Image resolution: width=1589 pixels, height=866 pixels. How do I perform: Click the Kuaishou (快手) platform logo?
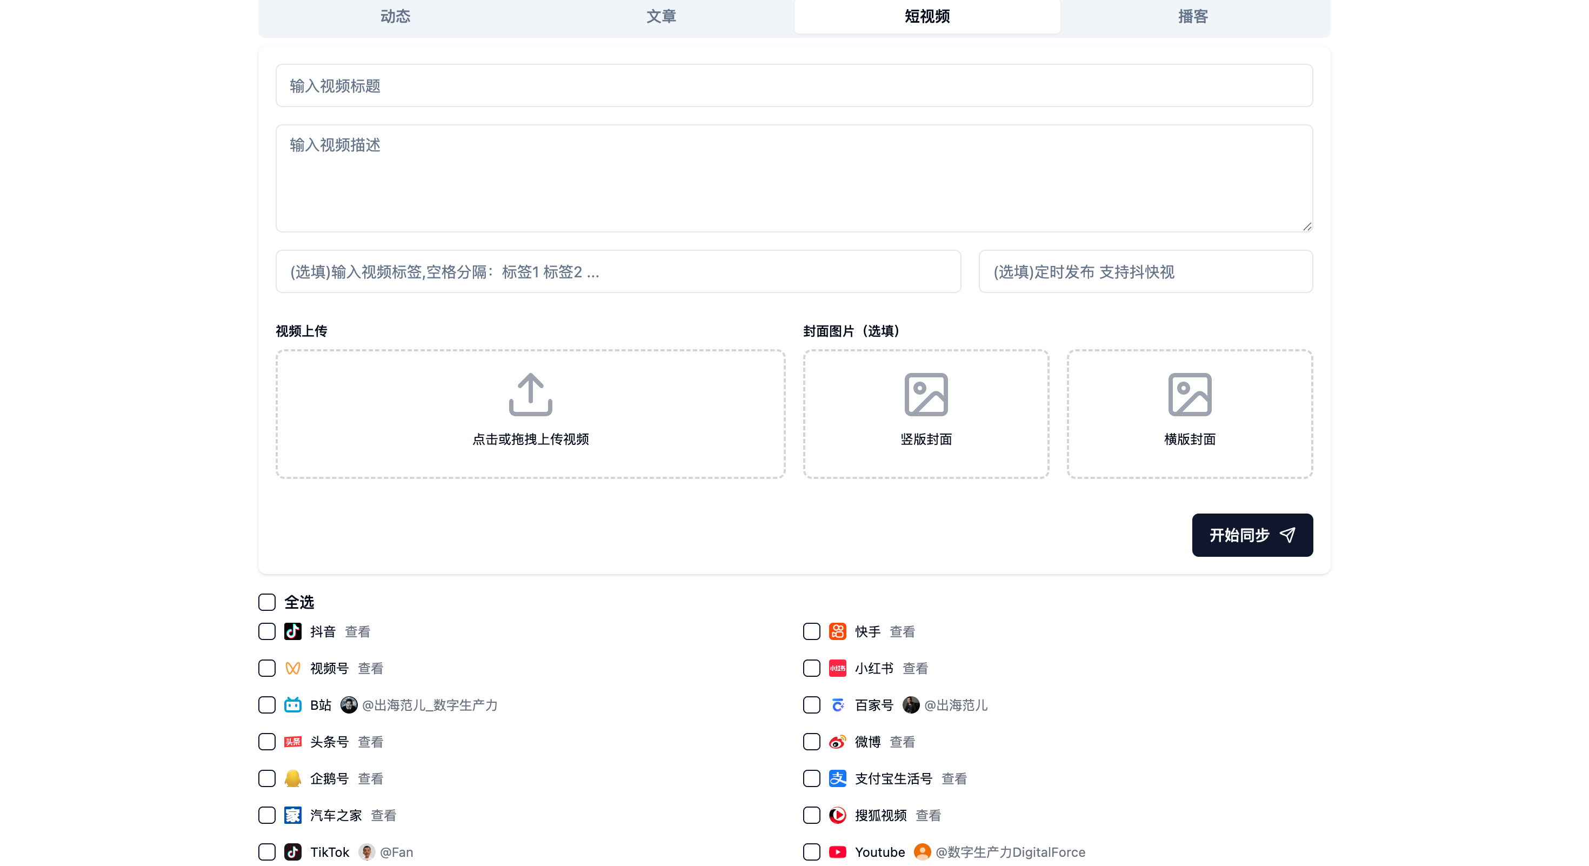(x=837, y=631)
